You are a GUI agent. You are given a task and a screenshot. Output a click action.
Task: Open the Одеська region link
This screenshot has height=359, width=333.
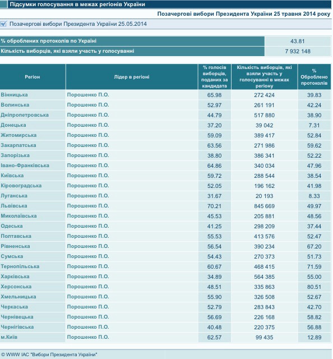(x=12, y=226)
